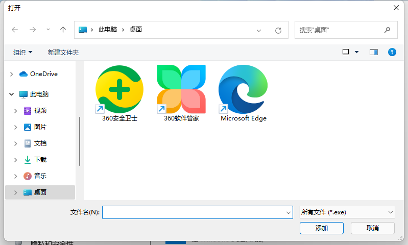
Task: Click the folder icon in address bar
Action: point(83,30)
